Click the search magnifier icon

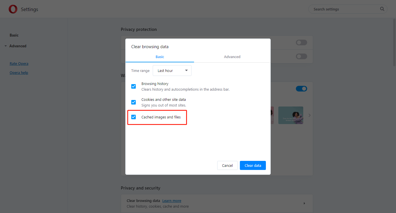click(x=382, y=9)
